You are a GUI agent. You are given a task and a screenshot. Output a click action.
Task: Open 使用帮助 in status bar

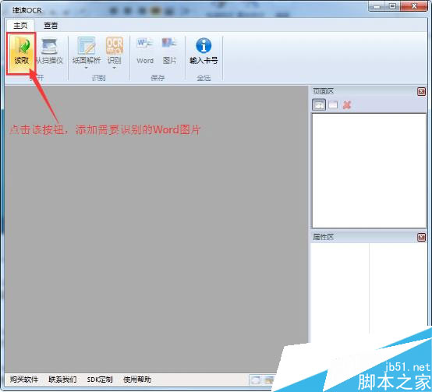pyautogui.click(x=137, y=380)
